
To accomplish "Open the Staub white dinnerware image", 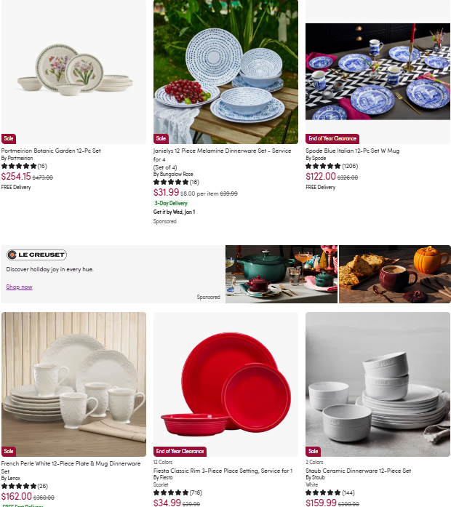I will click(378, 384).
